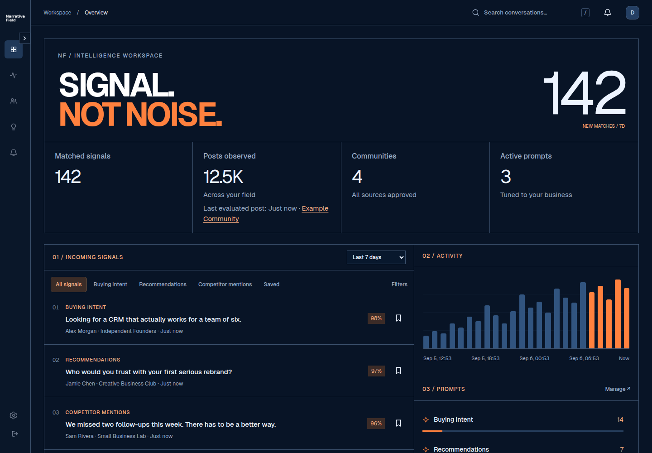Viewport: 652px width, 453px height.
Task: Click the Buying intent prompt count 14
Action: click(x=620, y=420)
